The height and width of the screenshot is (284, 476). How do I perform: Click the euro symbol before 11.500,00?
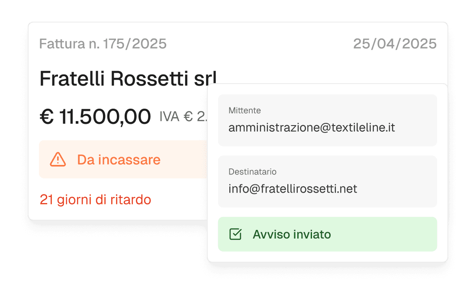click(x=47, y=117)
